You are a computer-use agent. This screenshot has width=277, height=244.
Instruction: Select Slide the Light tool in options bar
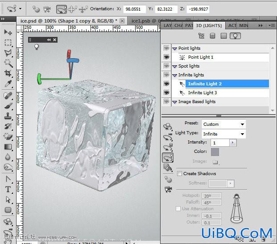(83, 9)
